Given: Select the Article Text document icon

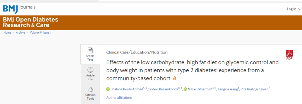Looking at the screenshot, I should [x=90, y=50].
